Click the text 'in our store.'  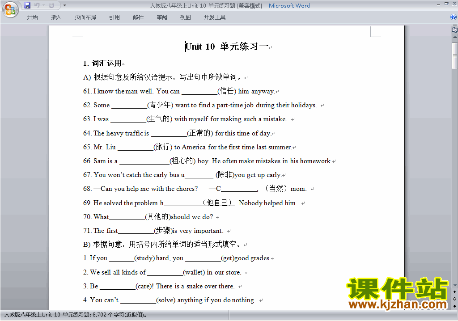[224, 273]
